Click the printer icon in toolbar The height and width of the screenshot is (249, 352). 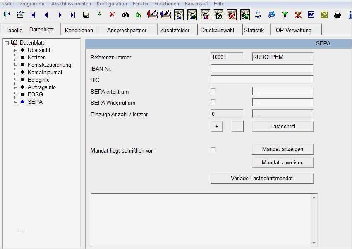pyautogui.click(x=338, y=15)
